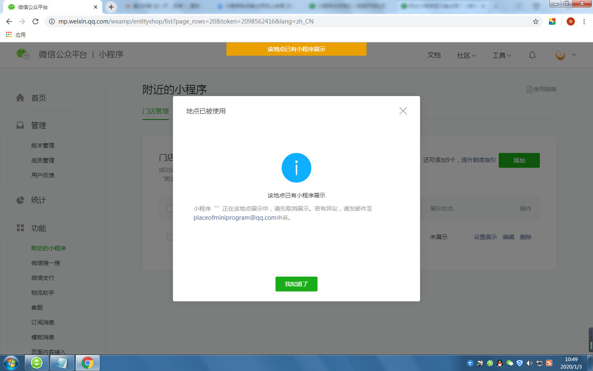Go to 首页 in the sidebar
Image resolution: width=593 pixels, height=371 pixels.
coord(39,98)
